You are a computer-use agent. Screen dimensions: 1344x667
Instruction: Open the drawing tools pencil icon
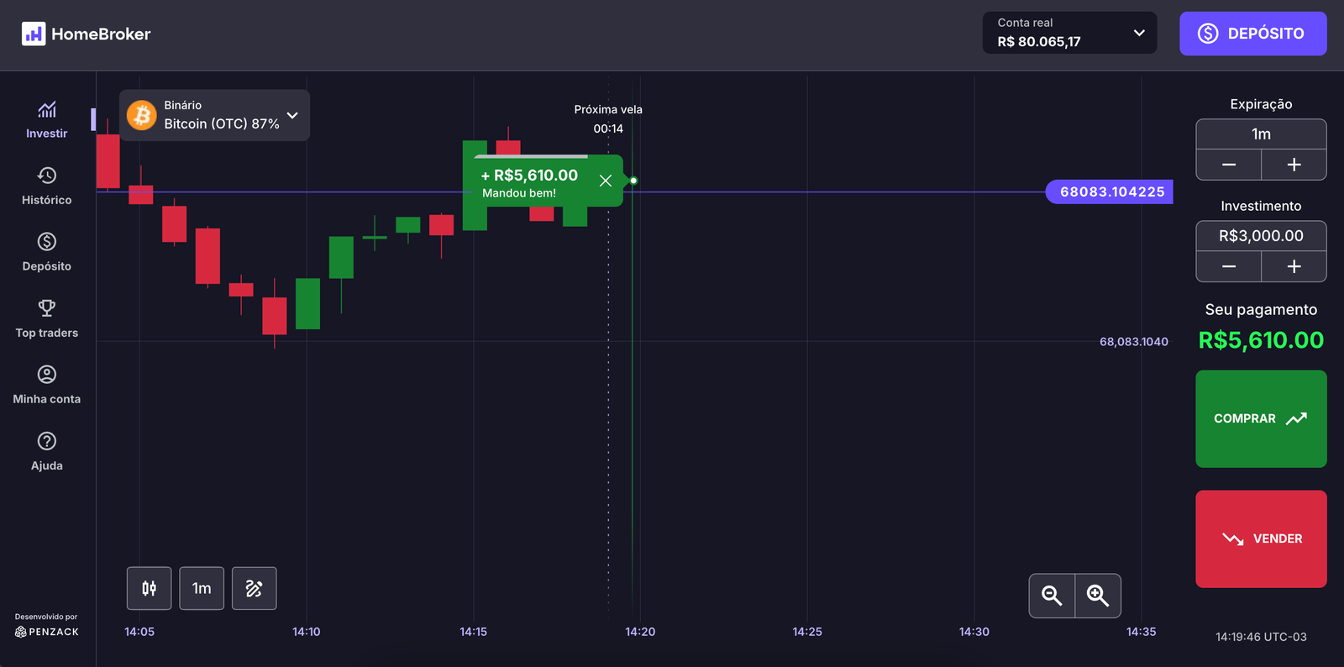pyautogui.click(x=254, y=588)
